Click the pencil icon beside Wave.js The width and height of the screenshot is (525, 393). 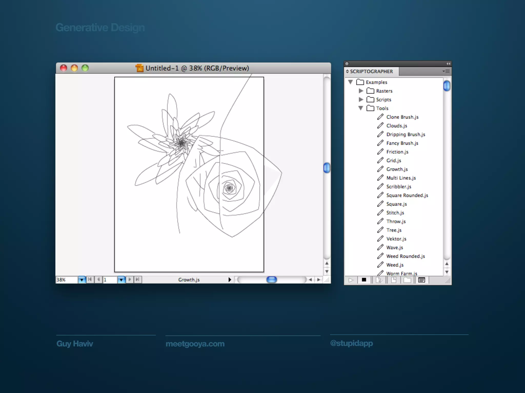click(x=380, y=247)
